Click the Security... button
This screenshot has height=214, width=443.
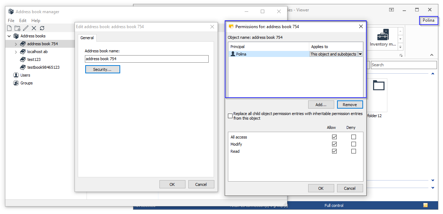click(x=102, y=69)
